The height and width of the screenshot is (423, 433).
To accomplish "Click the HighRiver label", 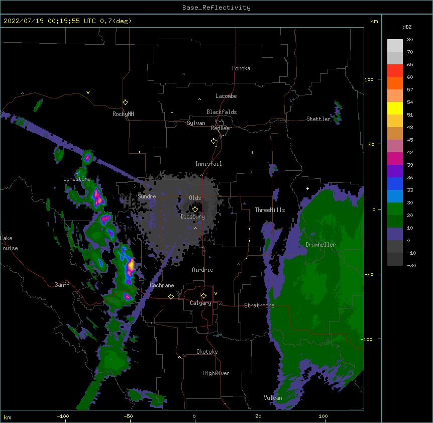I will [x=216, y=373].
